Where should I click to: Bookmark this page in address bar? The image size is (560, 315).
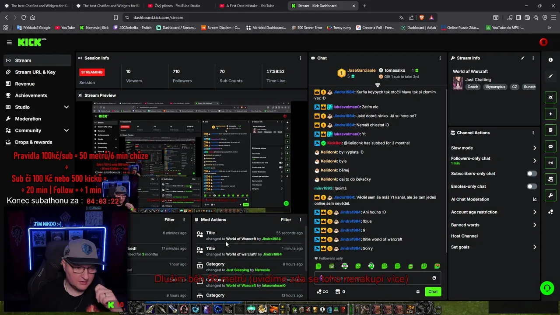click(x=115, y=17)
